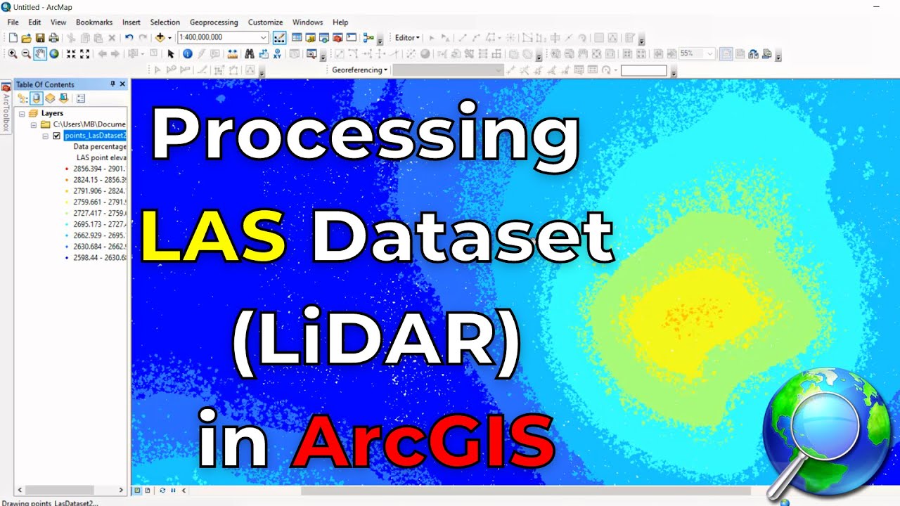Screen dimensions: 900x506
Task: Open the Find Route tool
Action: [x=264, y=54]
